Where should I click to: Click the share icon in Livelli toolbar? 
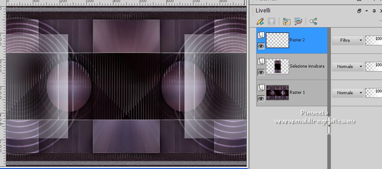click(x=314, y=21)
